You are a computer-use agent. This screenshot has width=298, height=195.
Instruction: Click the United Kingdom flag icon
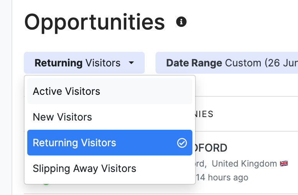pos(284,164)
